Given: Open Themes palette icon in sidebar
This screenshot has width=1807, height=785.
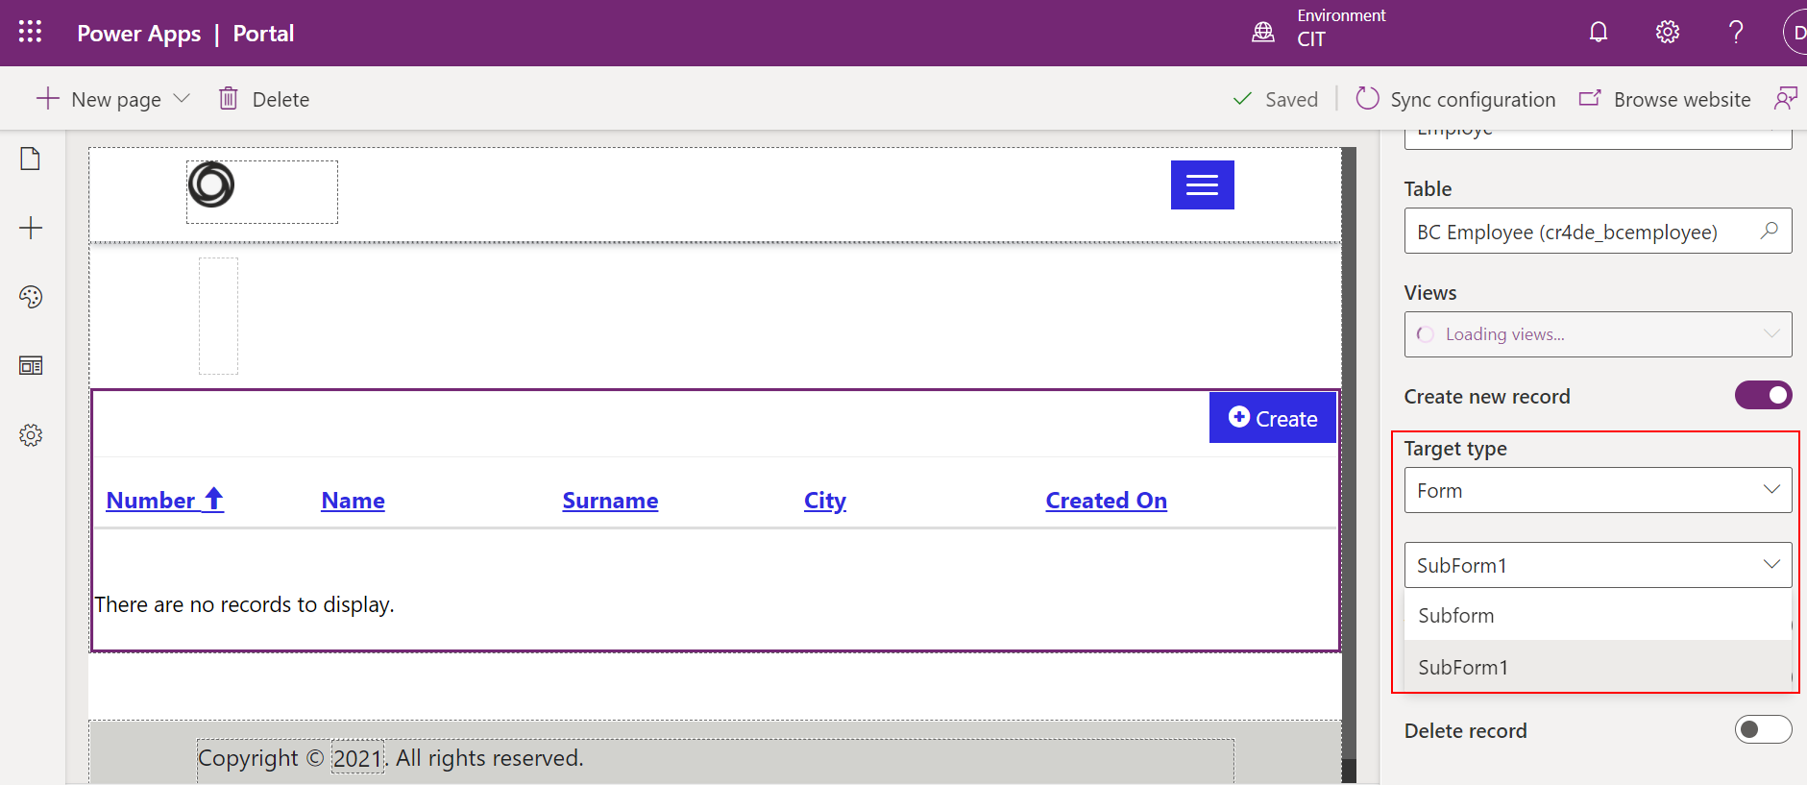Looking at the screenshot, I should (x=31, y=297).
